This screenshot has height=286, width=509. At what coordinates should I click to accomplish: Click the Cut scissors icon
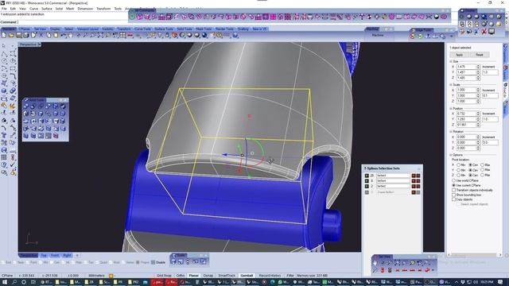point(41,35)
